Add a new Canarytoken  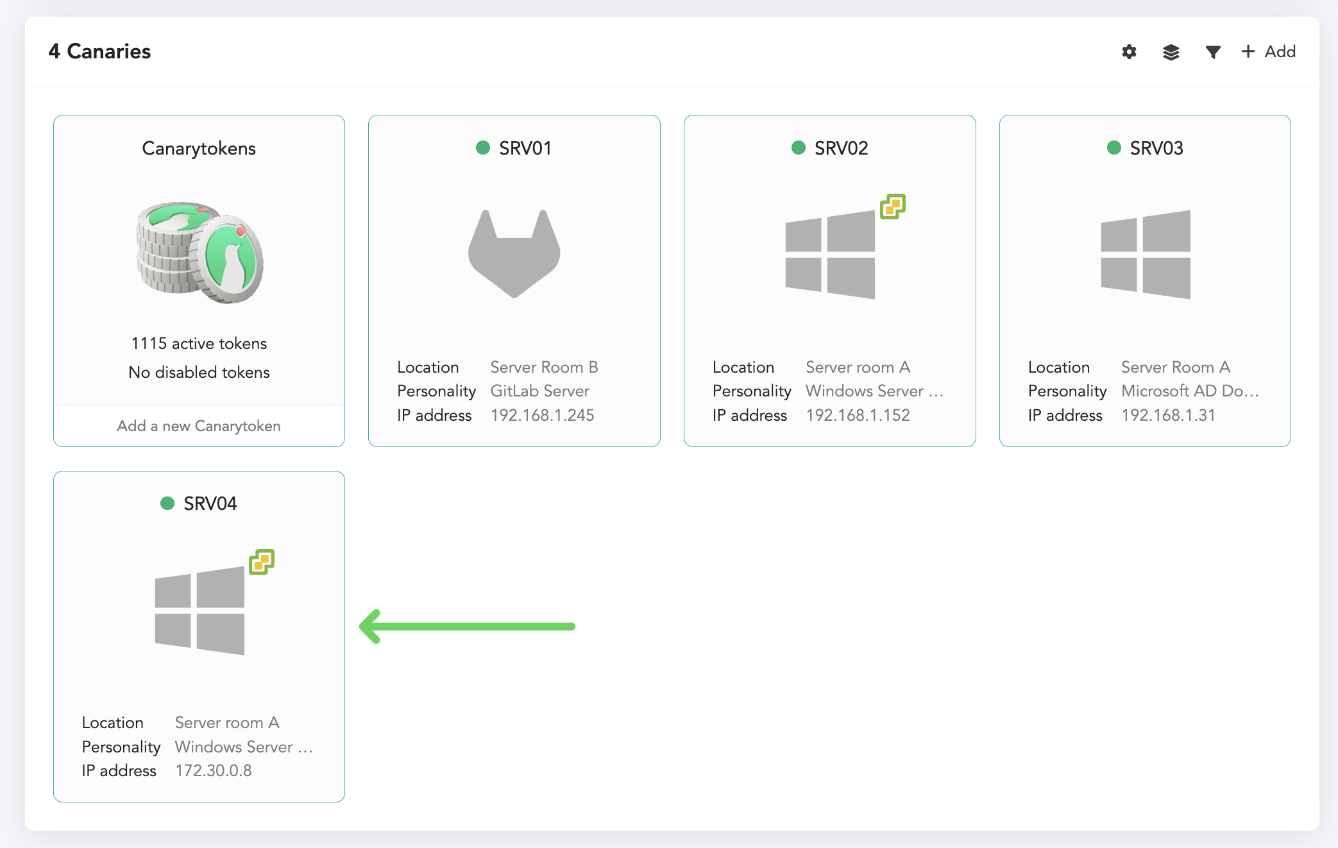[199, 426]
